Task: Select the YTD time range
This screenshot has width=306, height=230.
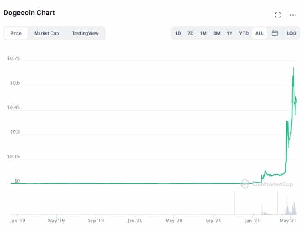Action: pyautogui.click(x=244, y=33)
